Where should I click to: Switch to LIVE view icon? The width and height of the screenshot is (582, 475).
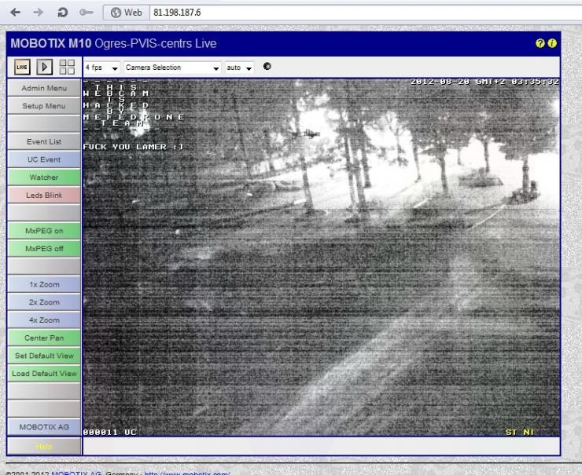[x=22, y=68]
